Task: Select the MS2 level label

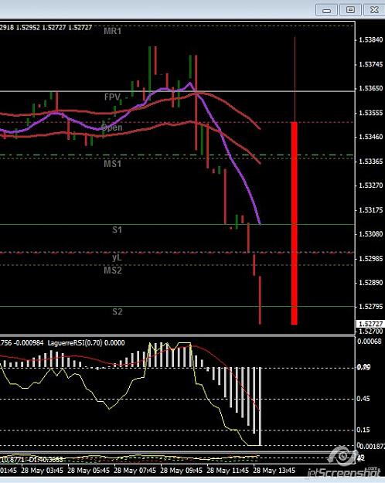Action: (113, 270)
